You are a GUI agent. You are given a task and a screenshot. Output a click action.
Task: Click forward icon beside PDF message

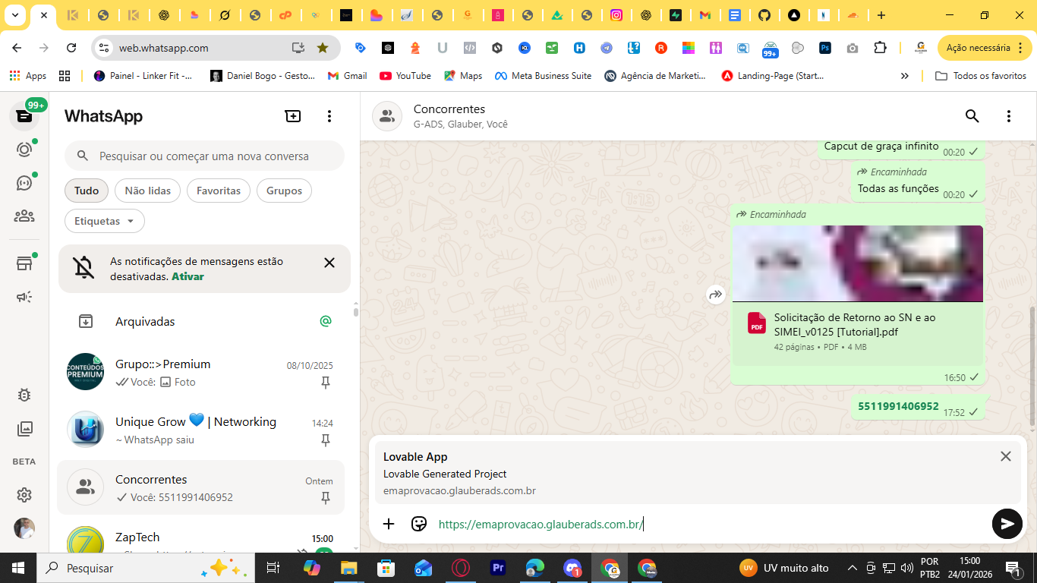(715, 295)
